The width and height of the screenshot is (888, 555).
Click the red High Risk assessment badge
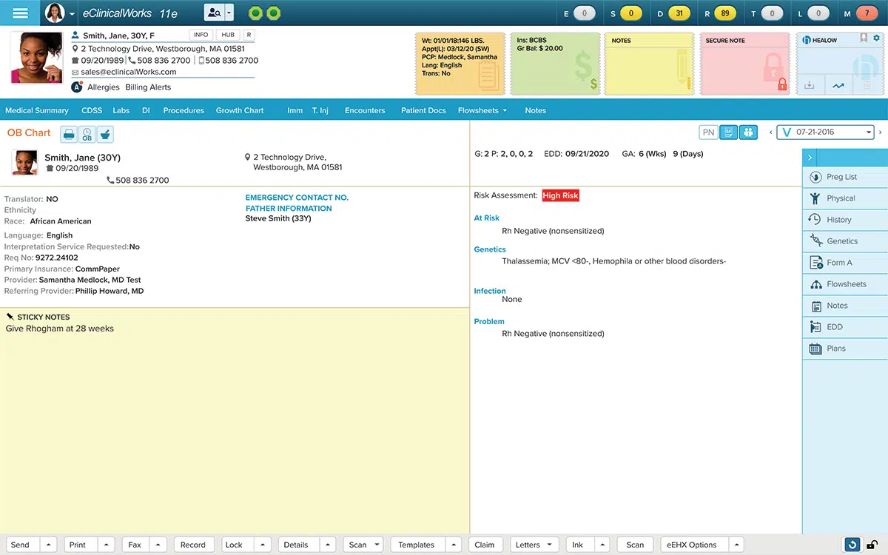[x=560, y=195]
